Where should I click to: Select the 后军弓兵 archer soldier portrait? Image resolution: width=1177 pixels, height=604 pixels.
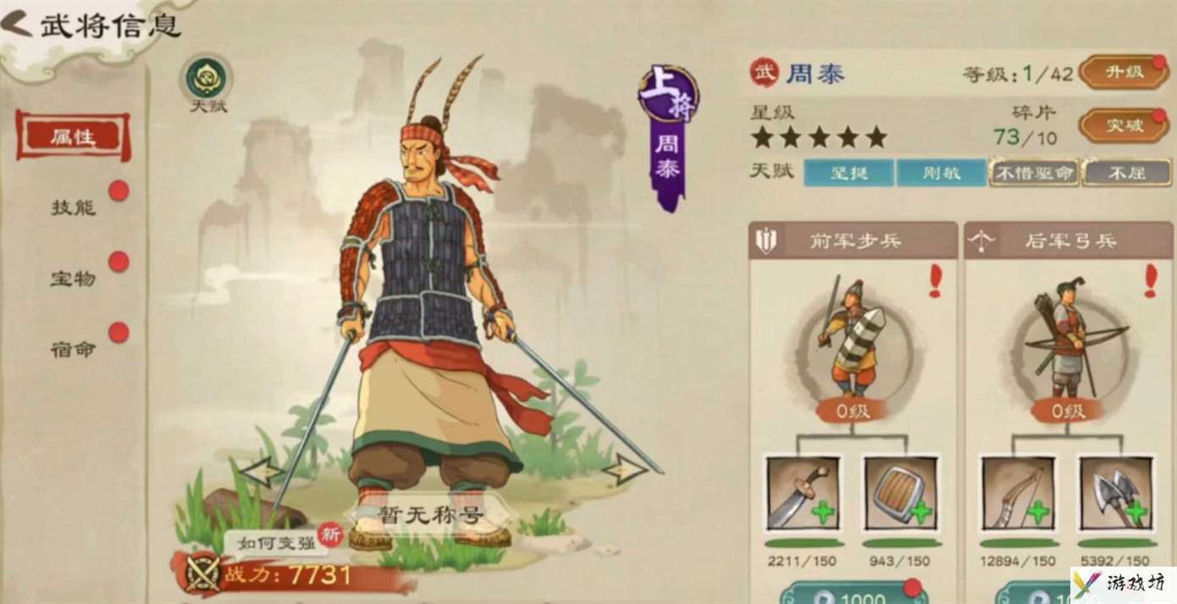pyautogui.click(x=1069, y=342)
